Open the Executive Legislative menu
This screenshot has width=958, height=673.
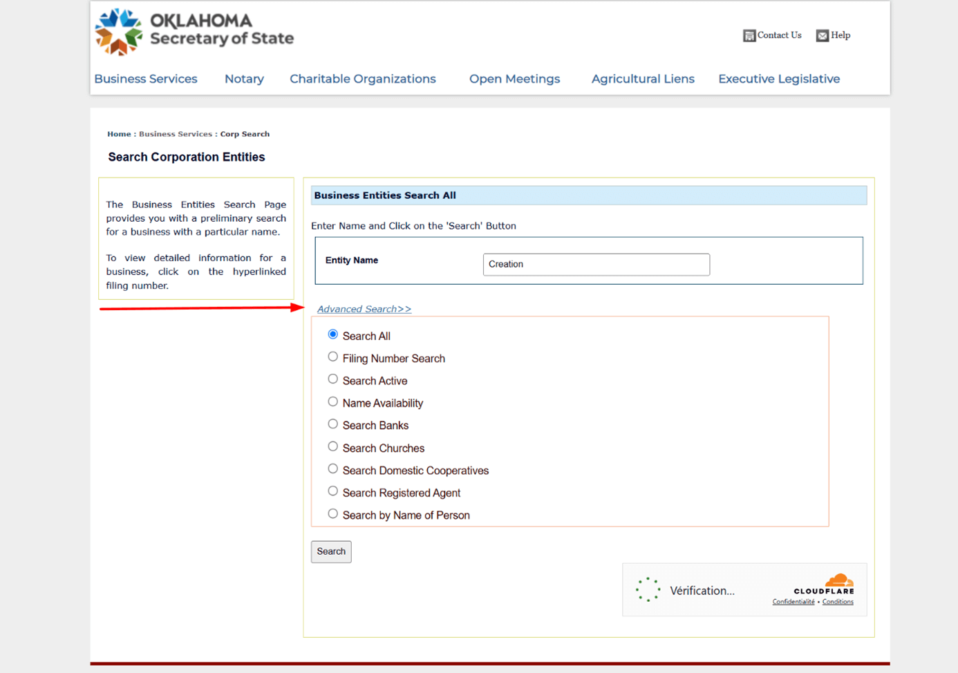tap(779, 79)
